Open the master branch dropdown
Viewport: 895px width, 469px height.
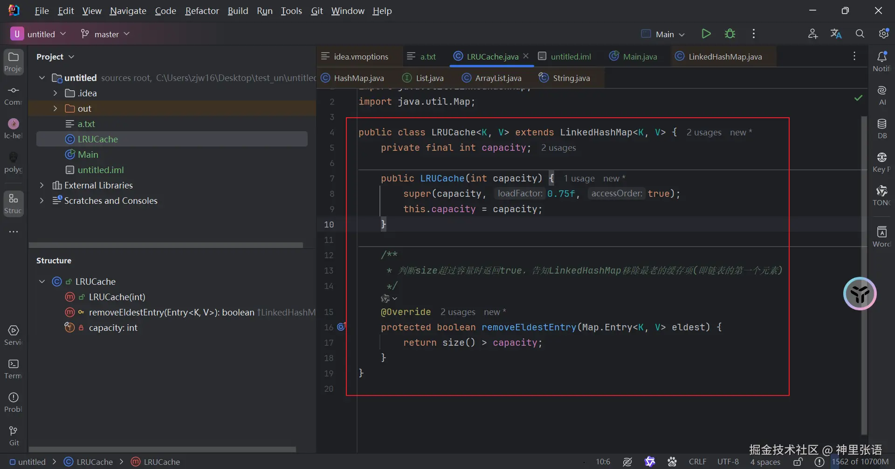pyautogui.click(x=105, y=34)
